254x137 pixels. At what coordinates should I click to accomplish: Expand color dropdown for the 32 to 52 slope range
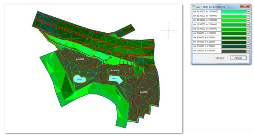pos(248,20)
